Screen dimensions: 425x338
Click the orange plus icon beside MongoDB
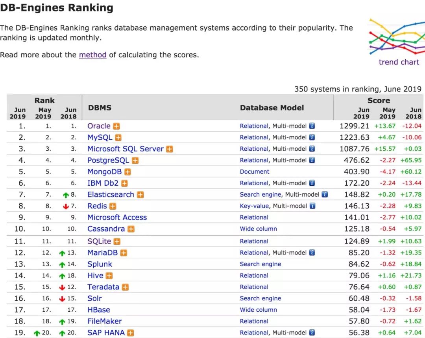tap(128, 172)
